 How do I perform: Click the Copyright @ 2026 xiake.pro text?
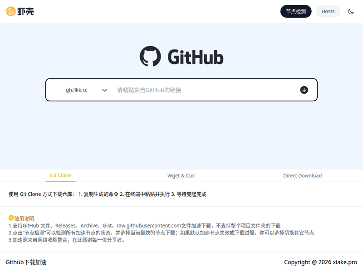(321, 262)
